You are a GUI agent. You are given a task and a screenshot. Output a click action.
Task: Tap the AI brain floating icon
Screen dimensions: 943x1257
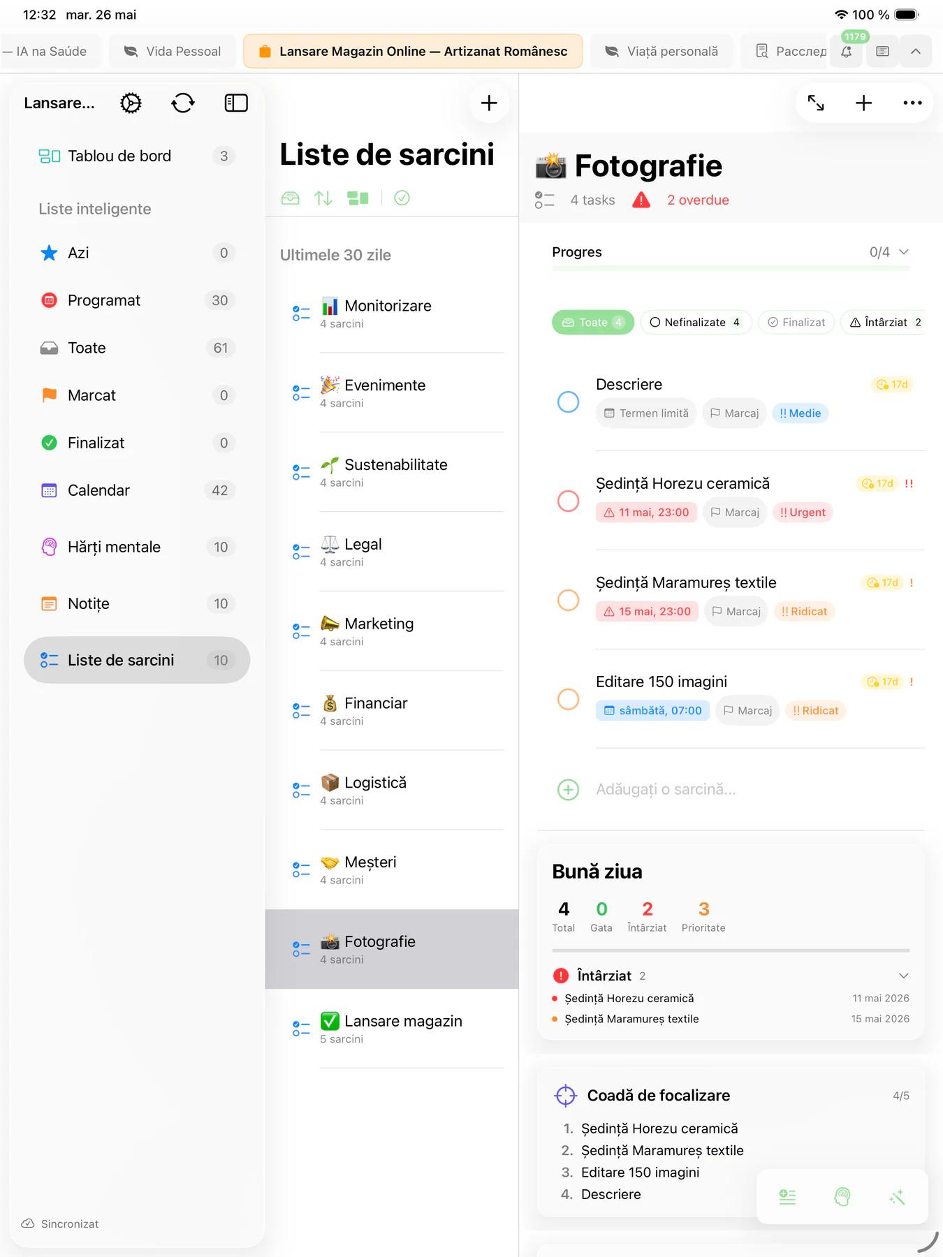click(842, 1198)
